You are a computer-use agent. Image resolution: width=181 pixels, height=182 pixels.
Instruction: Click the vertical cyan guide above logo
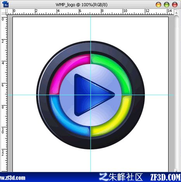click(x=90, y=28)
